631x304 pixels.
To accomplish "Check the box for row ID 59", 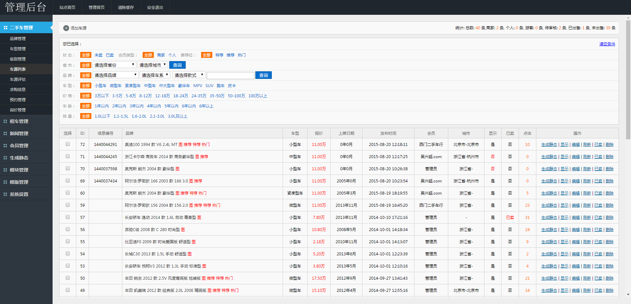I will (68, 205).
